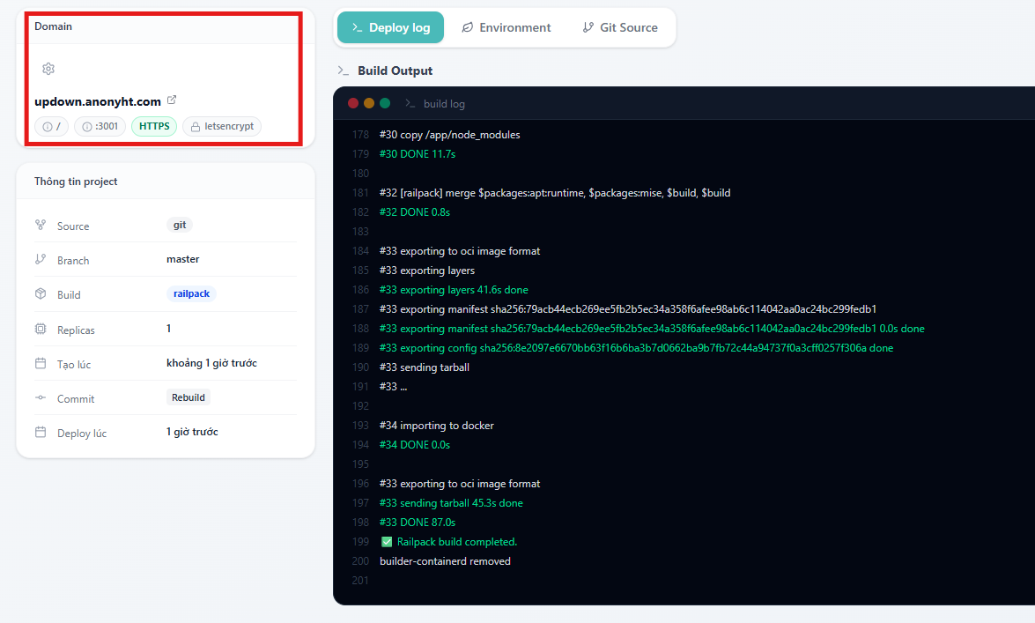Click the 'Thông tin project' heading
This screenshot has width=1035, height=623.
pos(76,181)
